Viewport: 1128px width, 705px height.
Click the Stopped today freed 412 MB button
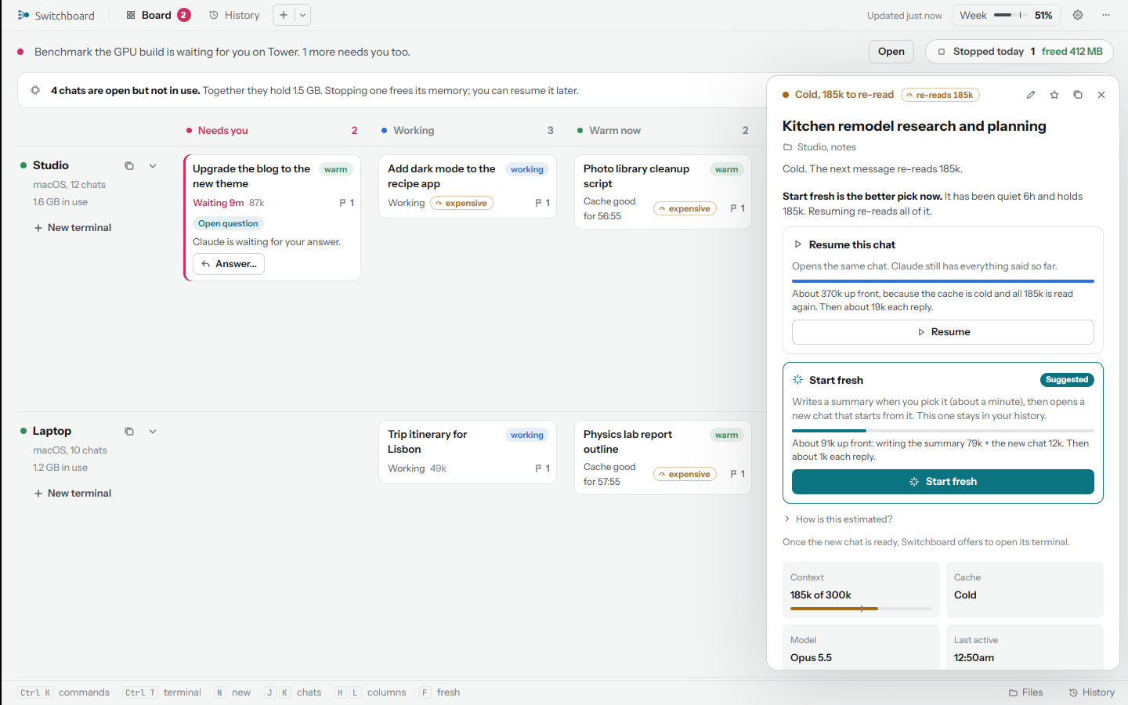[1019, 52]
